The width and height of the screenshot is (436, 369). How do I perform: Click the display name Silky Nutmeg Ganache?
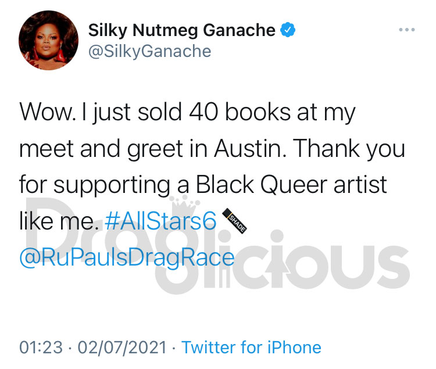click(182, 30)
